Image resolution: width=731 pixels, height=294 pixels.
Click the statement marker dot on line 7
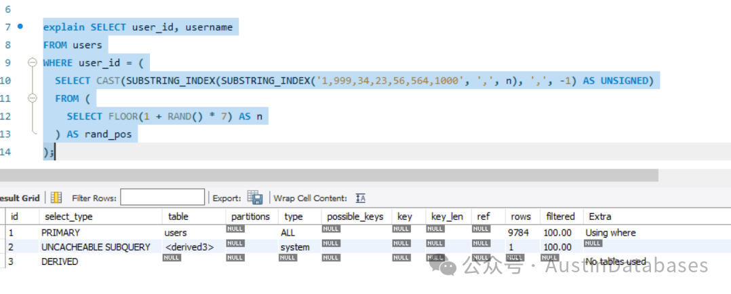tap(20, 26)
